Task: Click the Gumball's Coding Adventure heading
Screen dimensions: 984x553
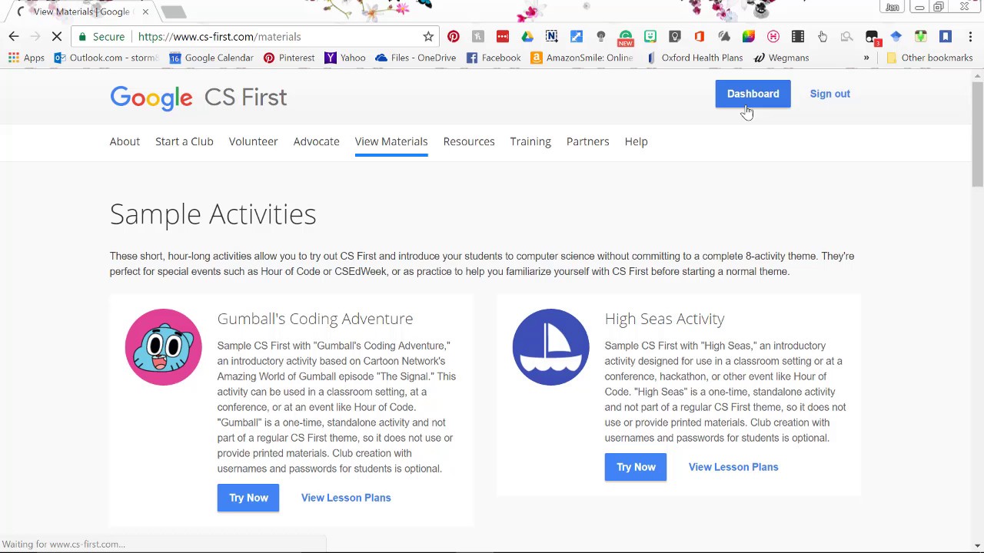Action: 315,319
